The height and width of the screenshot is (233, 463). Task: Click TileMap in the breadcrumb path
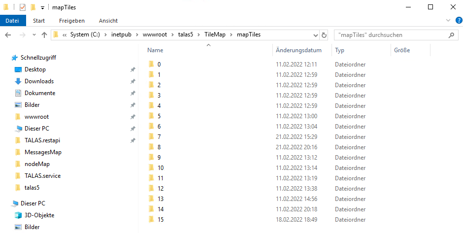pos(216,34)
